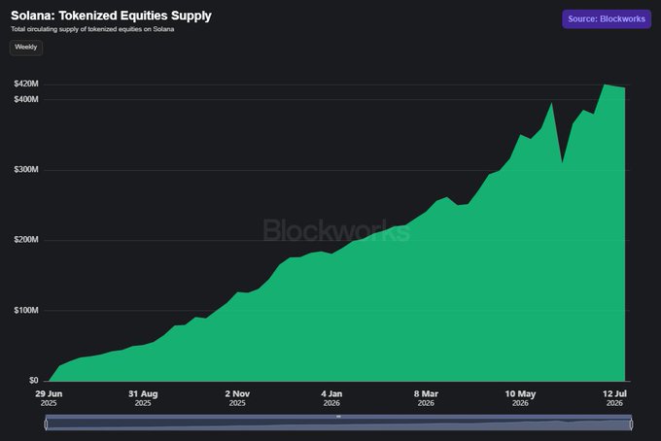Click the $400M y-axis label
The image size is (661, 441).
point(26,99)
